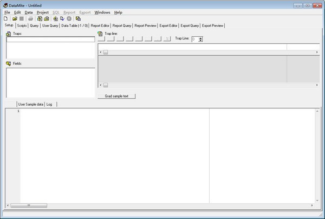Click the Open folder toolbar icon

click(14, 18)
